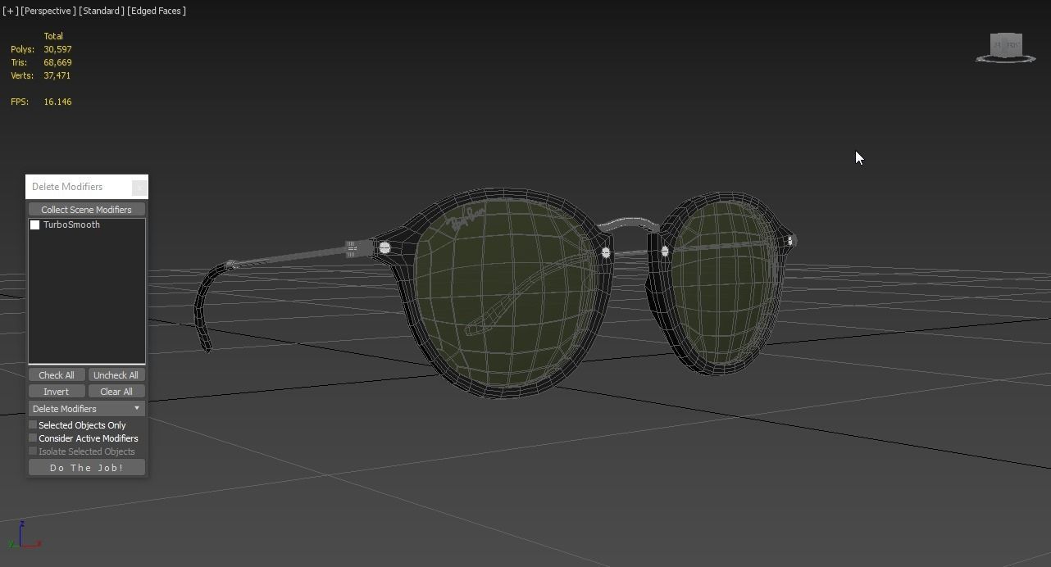
Task: Check the TurboSmooth modifier checkbox
Action: tap(35, 225)
